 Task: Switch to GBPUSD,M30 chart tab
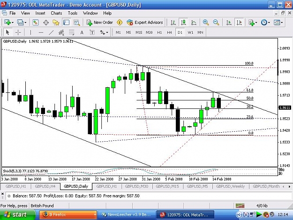coord(136,186)
